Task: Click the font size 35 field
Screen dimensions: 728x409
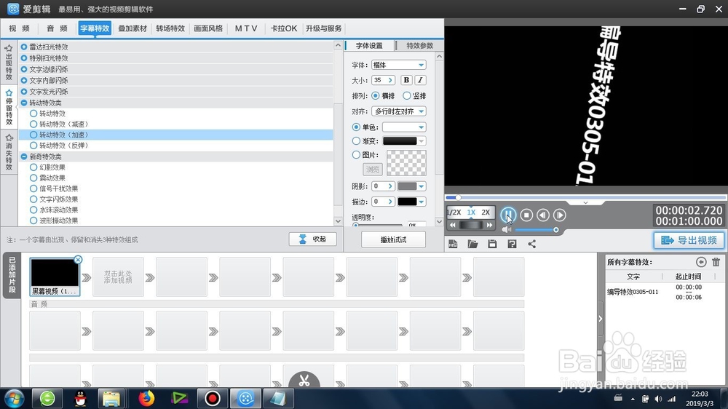Action: [384, 80]
